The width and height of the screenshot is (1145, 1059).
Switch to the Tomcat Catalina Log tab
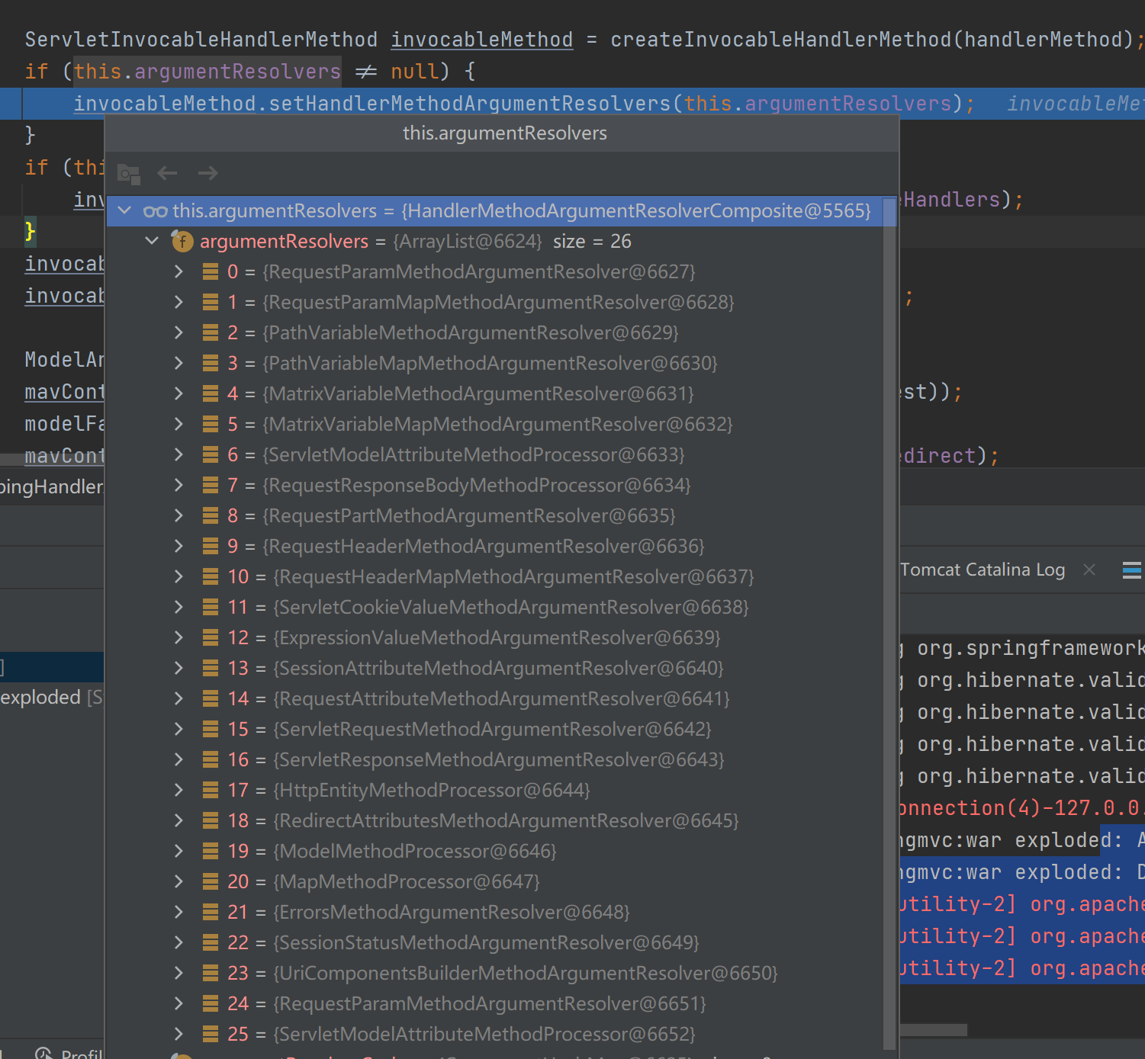(982, 570)
